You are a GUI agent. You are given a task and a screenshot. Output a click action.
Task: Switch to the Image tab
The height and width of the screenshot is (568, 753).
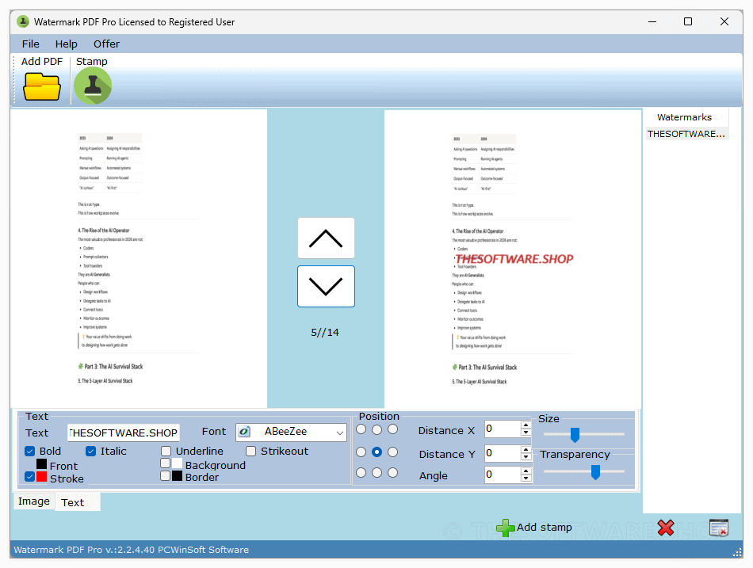[34, 501]
